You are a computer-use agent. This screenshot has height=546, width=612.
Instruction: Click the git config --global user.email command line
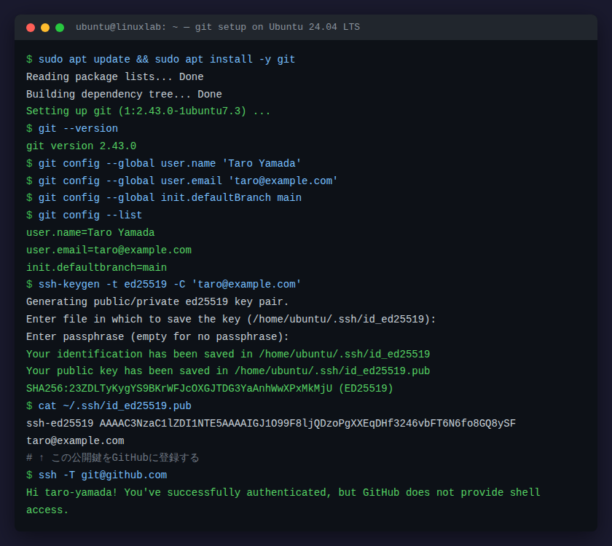tap(182, 181)
